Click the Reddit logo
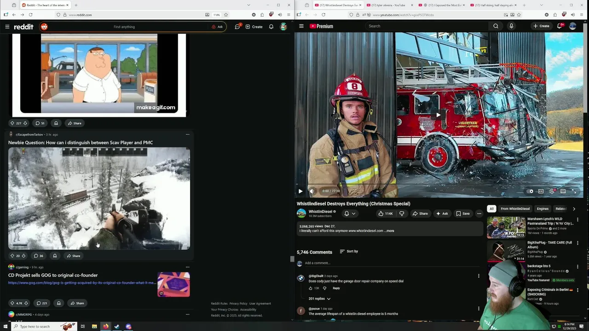 point(23,27)
